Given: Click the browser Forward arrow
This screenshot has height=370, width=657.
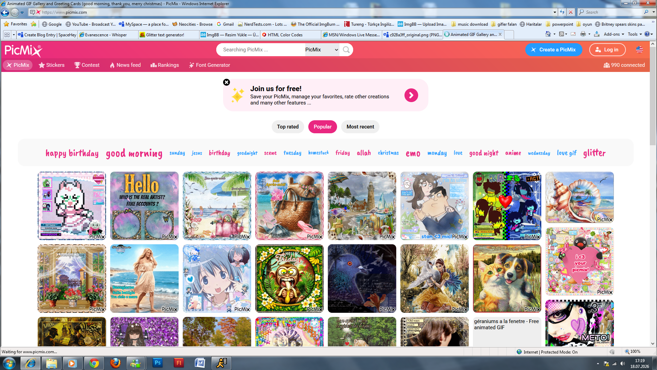Looking at the screenshot, I should (x=15, y=12).
